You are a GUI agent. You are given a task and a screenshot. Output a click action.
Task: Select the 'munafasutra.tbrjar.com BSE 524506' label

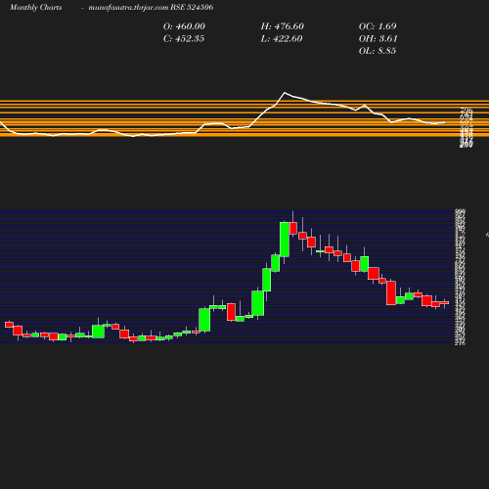pyautogui.click(x=151, y=7)
